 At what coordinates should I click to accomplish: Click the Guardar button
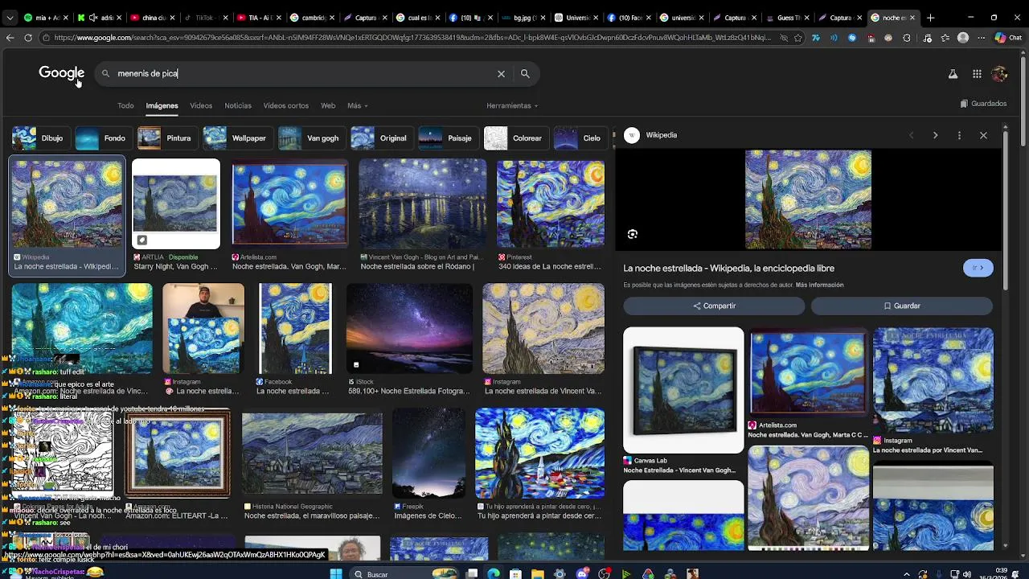[901, 306]
